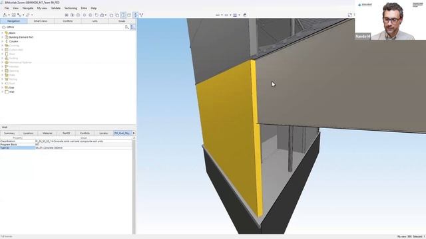426x239 pixels.
Task: Open Conflicts tab in Wall properties panel
Action: 85,133
